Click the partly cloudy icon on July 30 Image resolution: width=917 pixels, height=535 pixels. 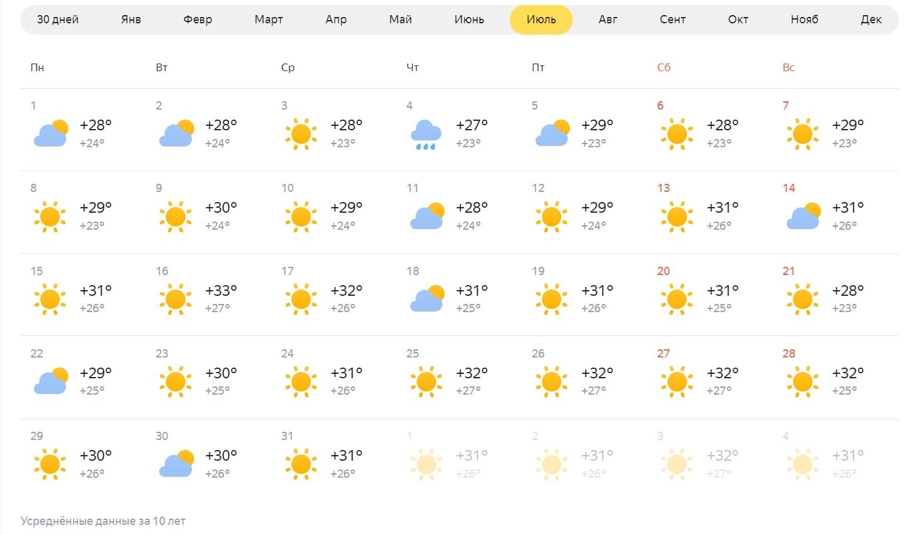click(176, 464)
